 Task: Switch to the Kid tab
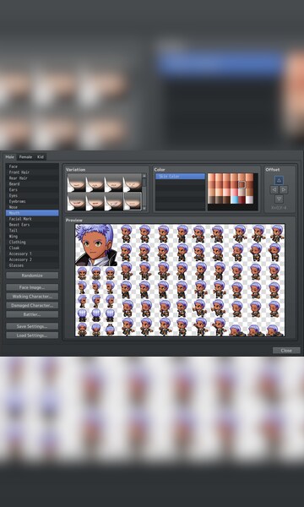pyautogui.click(x=41, y=157)
